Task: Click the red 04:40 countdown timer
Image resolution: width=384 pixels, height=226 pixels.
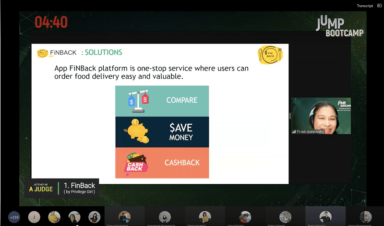Action: 51,22
